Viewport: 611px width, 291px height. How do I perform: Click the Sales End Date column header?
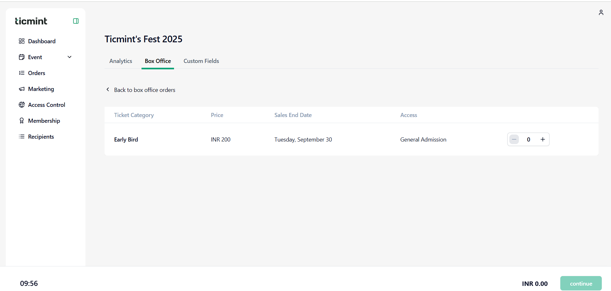coord(293,115)
